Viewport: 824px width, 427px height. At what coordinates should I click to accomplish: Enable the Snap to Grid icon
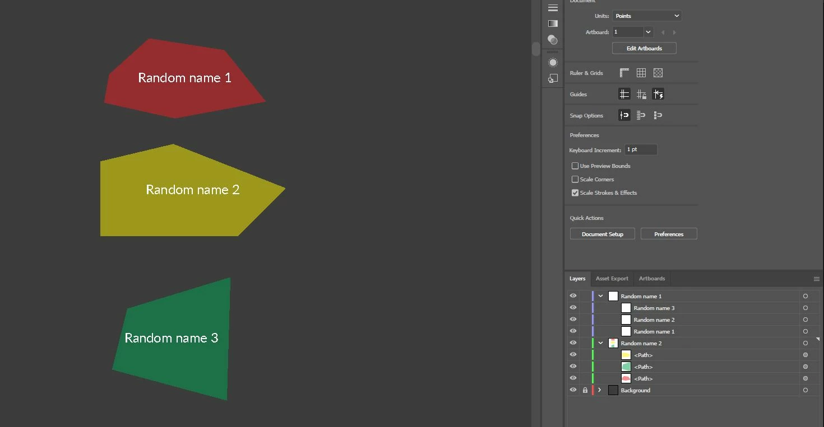click(641, 115)
